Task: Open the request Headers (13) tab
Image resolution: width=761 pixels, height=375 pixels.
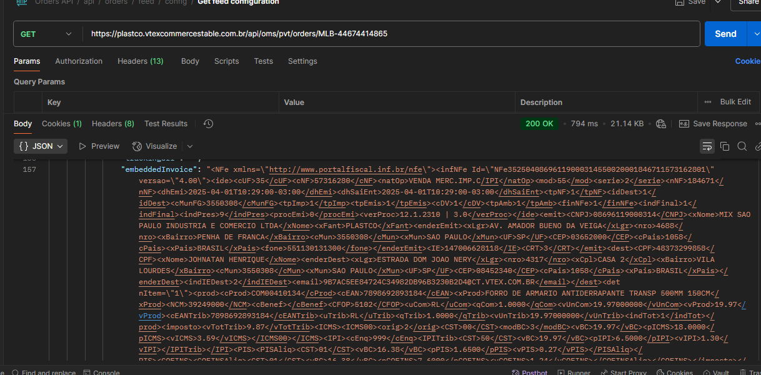Action: click(141, 61)
